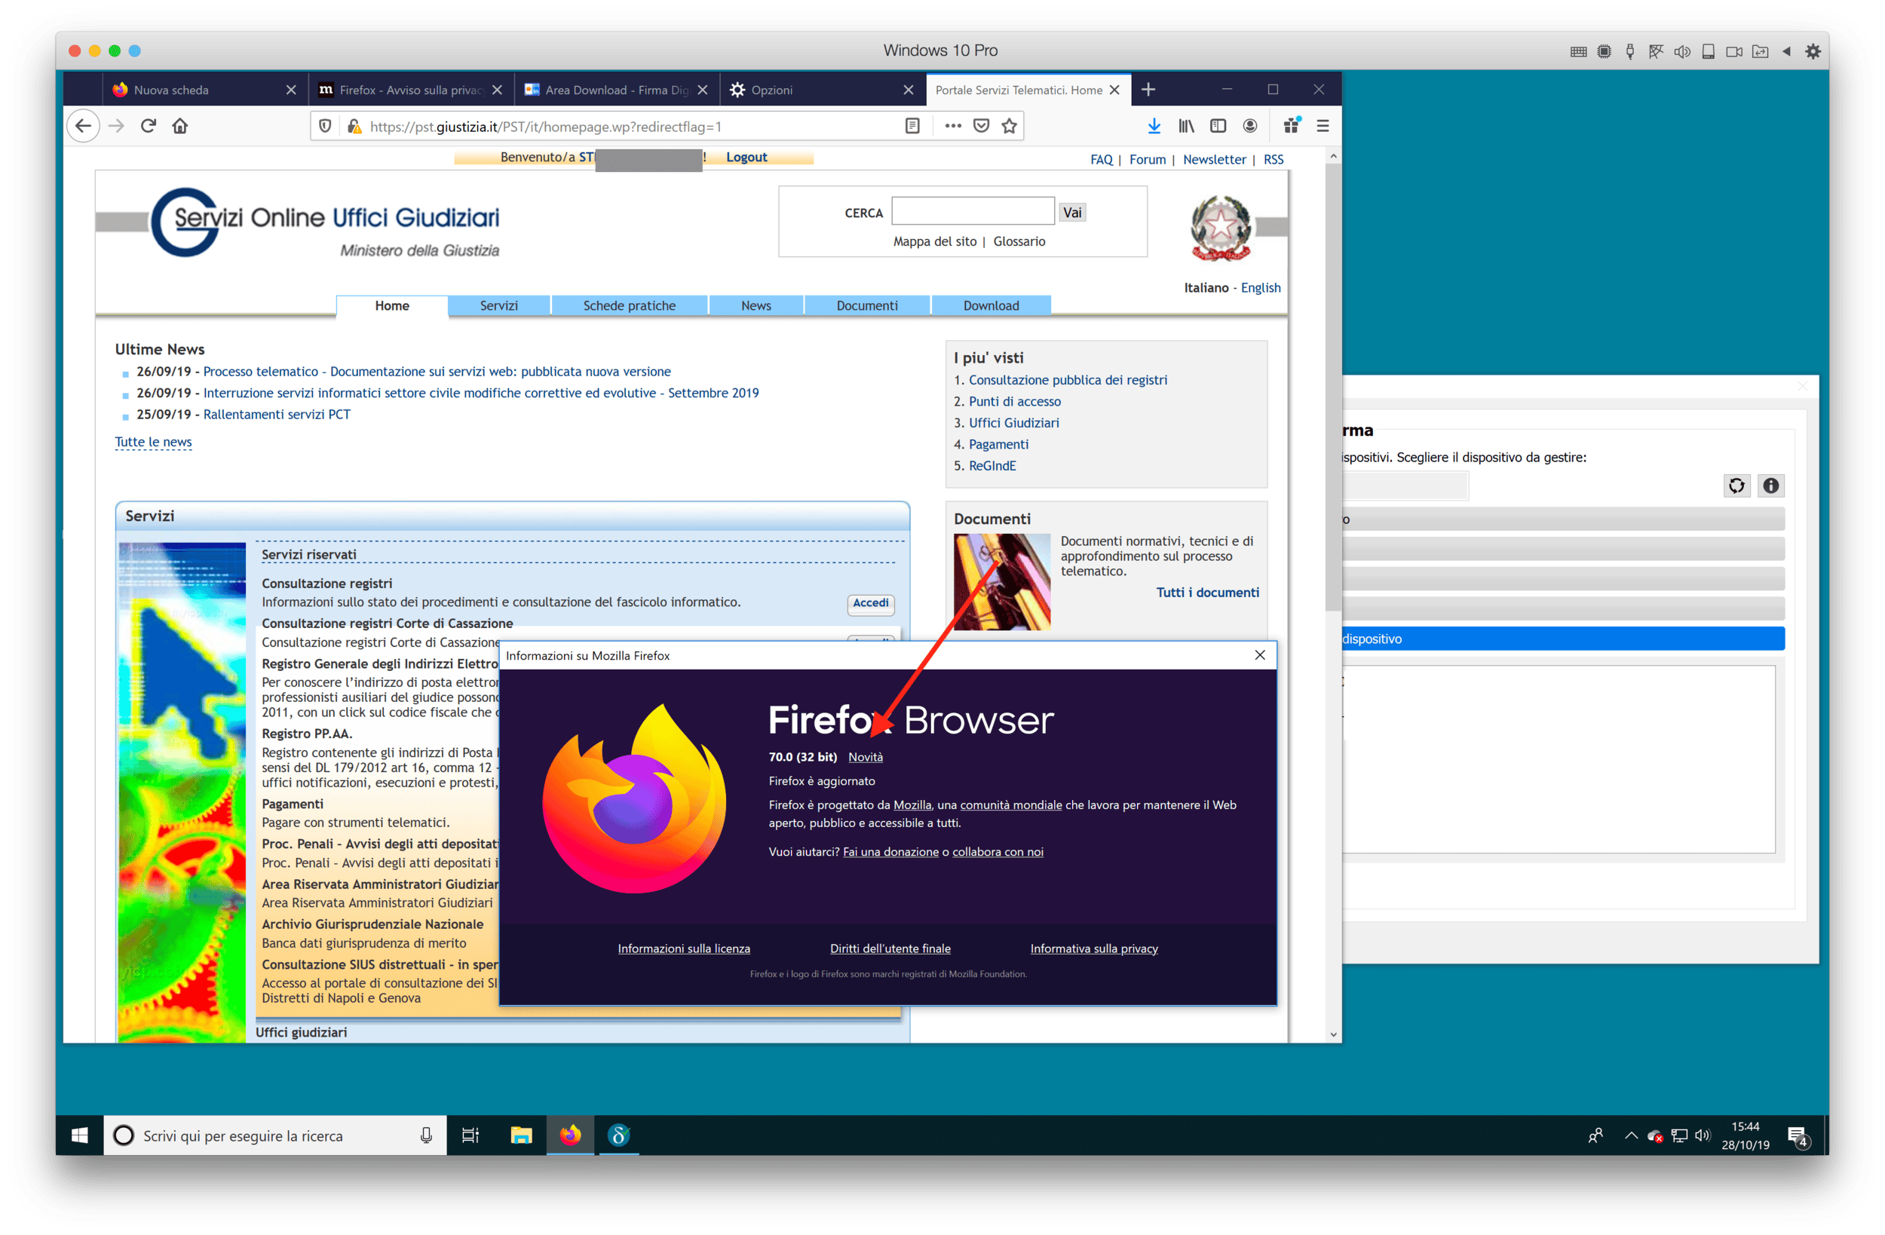Open FAQ link
This screenshot has width=1885, height=1235.
[1101, 159]
